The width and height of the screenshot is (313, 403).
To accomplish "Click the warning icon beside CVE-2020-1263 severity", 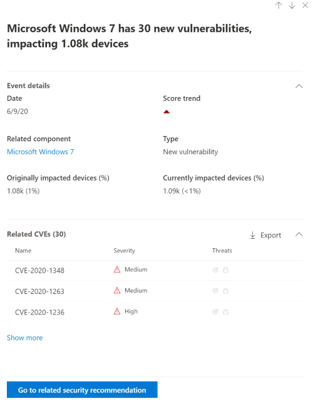I will pos(117,290).
